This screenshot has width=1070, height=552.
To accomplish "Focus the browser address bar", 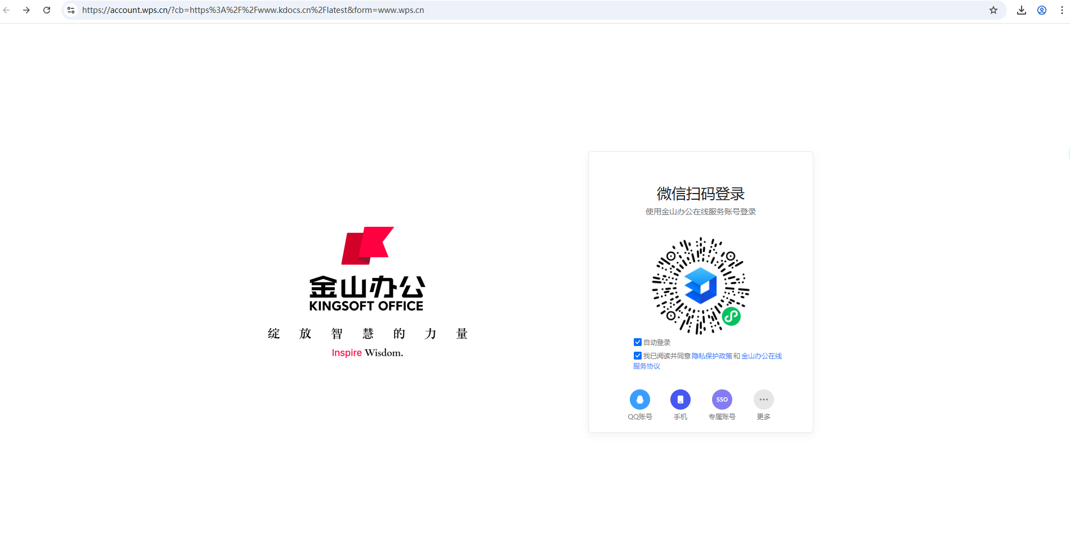I will coord(253,10).
